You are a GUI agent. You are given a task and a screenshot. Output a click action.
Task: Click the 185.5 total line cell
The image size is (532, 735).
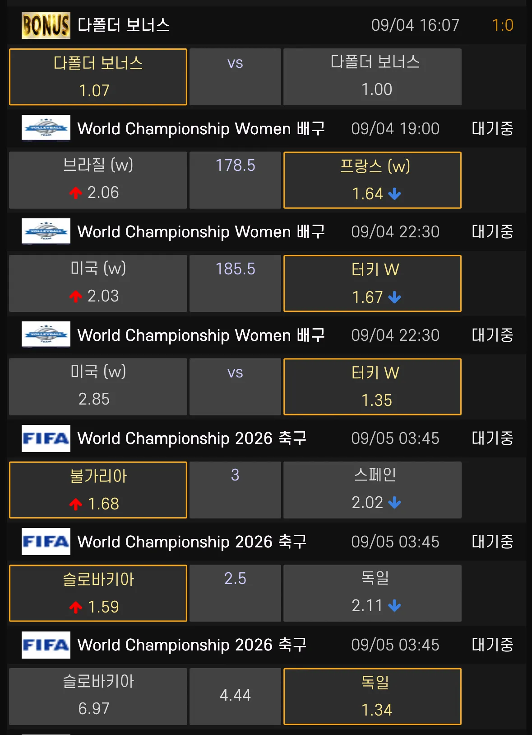235,283
